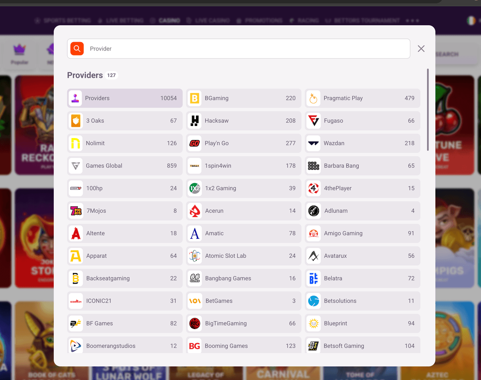This screenshot has height=380, width=481.
Task: Click the Play'n Go red logo
Action: tap(194, 143)
